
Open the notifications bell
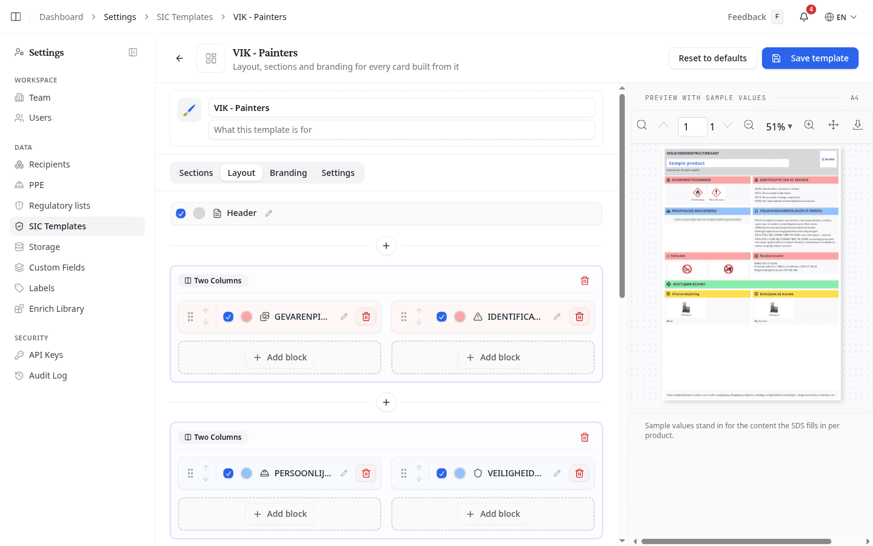(x=804, y=17)
